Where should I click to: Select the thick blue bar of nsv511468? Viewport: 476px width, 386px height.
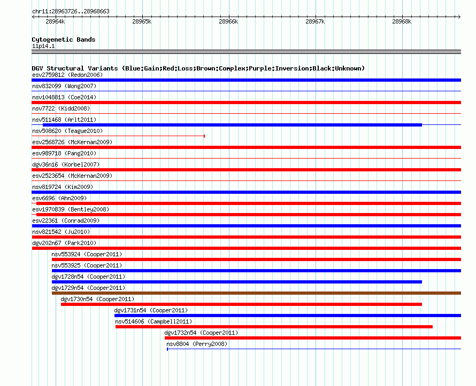click(x=232, y=125)
